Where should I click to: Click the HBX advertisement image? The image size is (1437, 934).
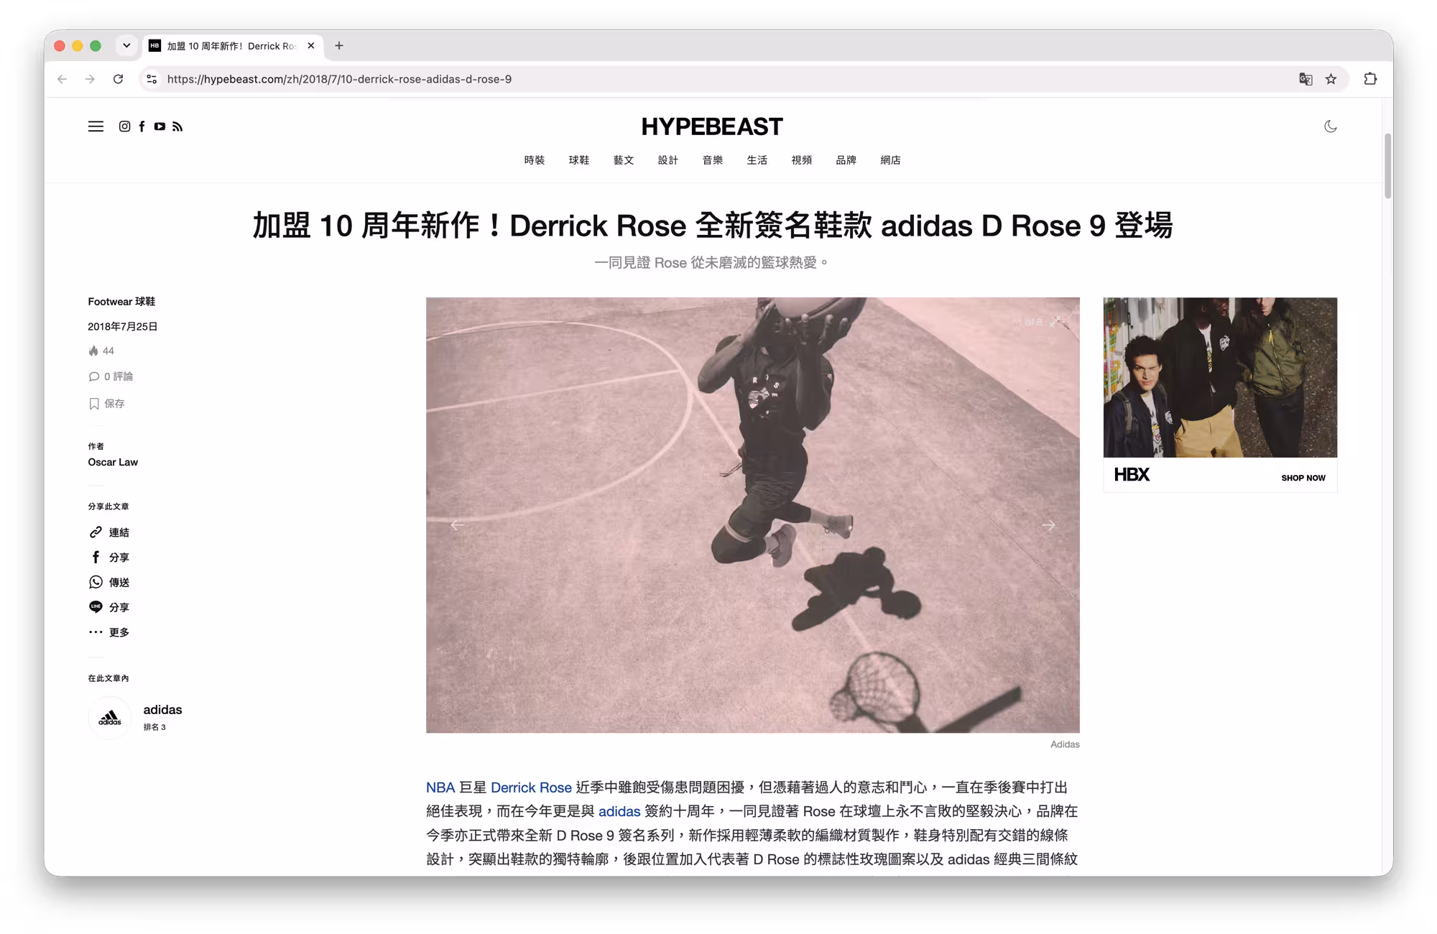(x=1220, y=377)
